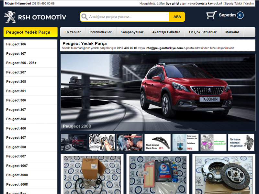This screenshot has width=259, height=194.
Task: Select the front suspension warranty thumbnail
Action: point(241,142)
